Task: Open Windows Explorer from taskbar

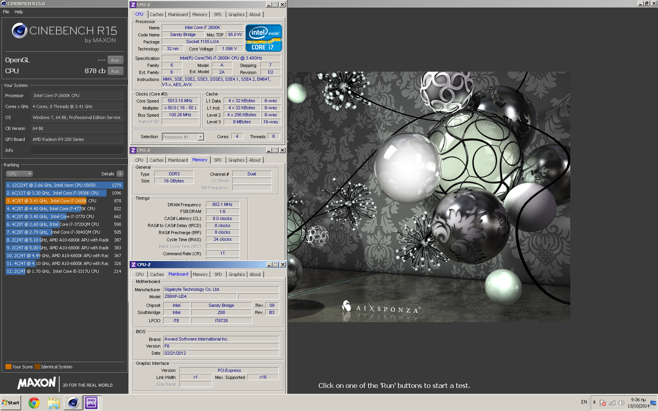Action: [54, 403]
